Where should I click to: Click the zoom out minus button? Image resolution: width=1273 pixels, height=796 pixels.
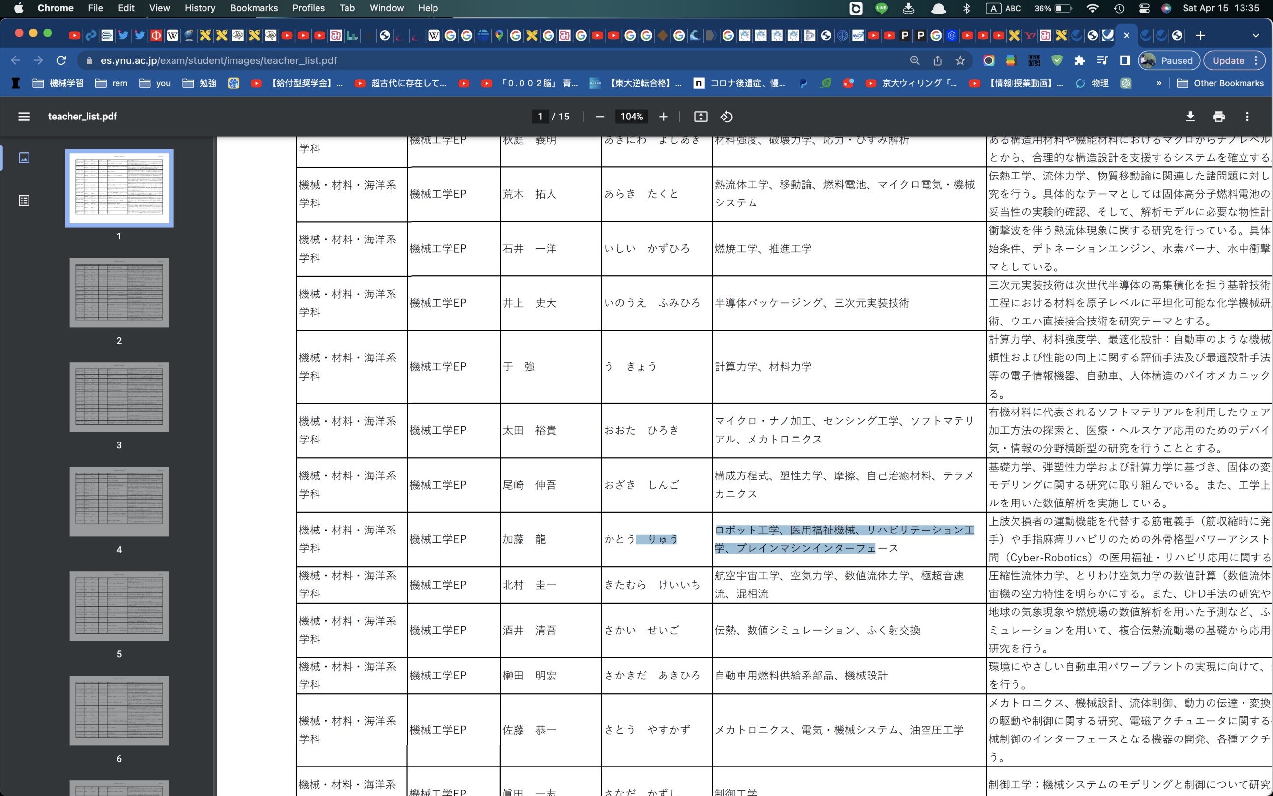point(600,117)
